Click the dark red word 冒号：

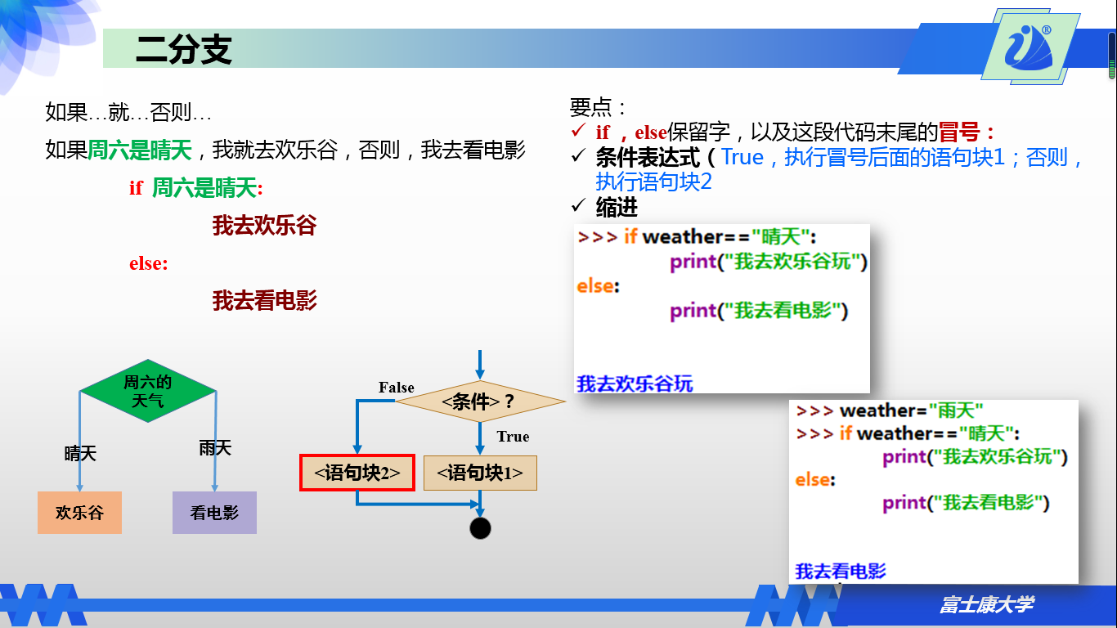pos(968,132)
